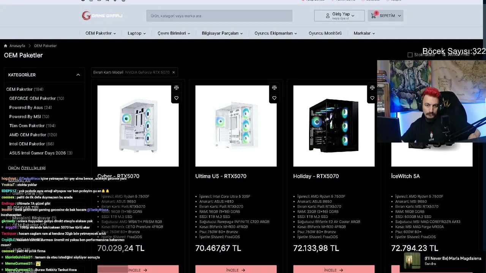486x273 pixels.
Task: Open Cyber - RTX5070 white case image
Action: coord(138,126)
